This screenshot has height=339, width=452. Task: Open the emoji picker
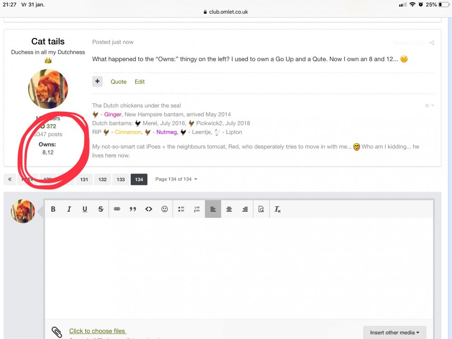coord(165,209)
